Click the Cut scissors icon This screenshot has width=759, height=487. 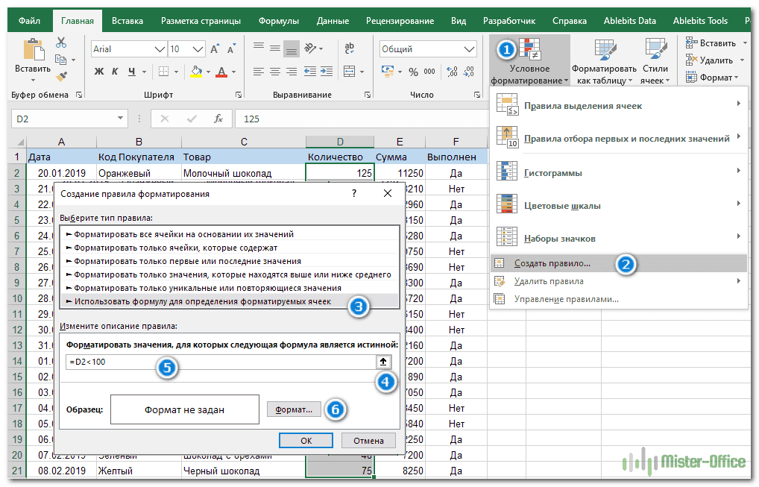62,44
